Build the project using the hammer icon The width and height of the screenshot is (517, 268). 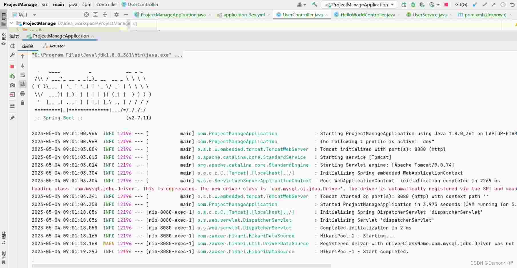[314, 4]
